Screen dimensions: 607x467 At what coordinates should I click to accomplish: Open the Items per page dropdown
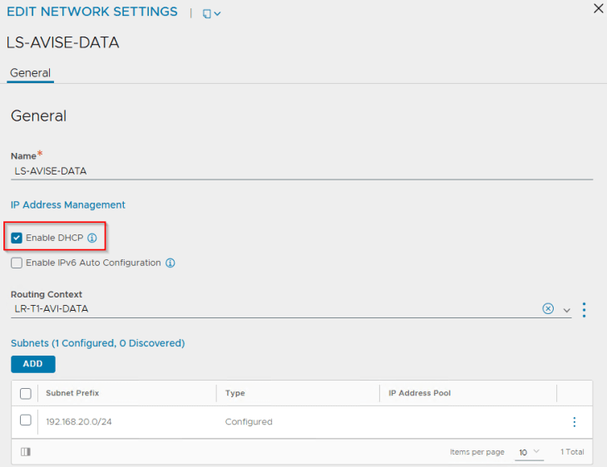pos(529,452)
